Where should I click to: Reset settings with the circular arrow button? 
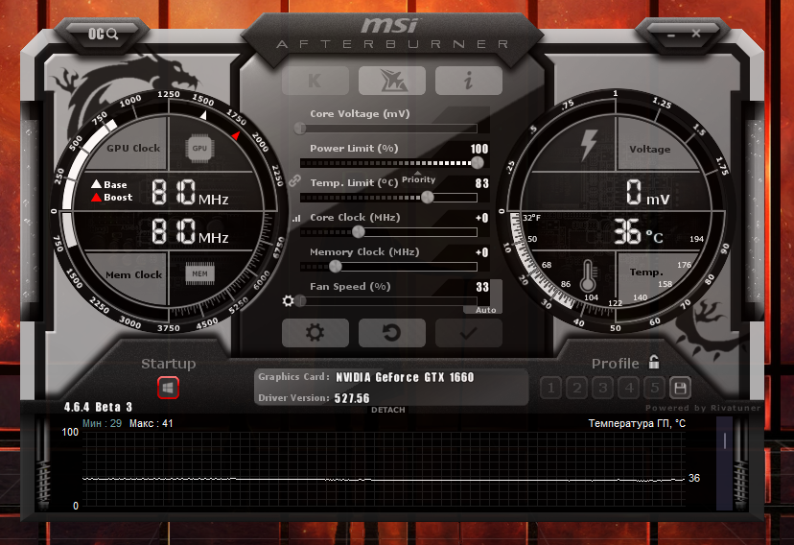(392, 333)
